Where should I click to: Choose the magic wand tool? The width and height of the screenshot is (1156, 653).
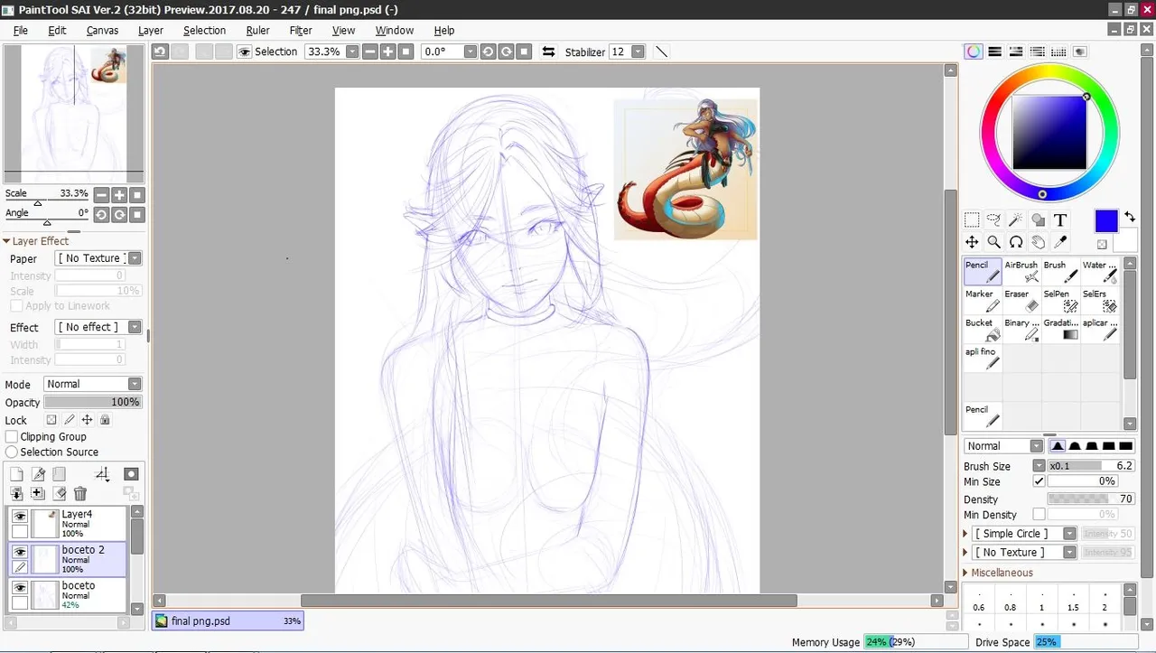[1016, 219]
